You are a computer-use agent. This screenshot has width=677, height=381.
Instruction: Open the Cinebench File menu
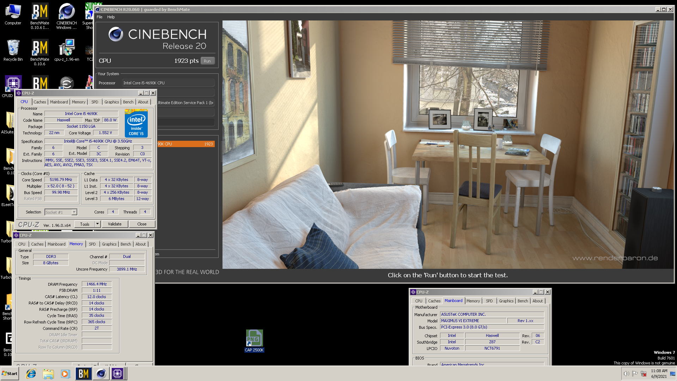tap(99, 17)
